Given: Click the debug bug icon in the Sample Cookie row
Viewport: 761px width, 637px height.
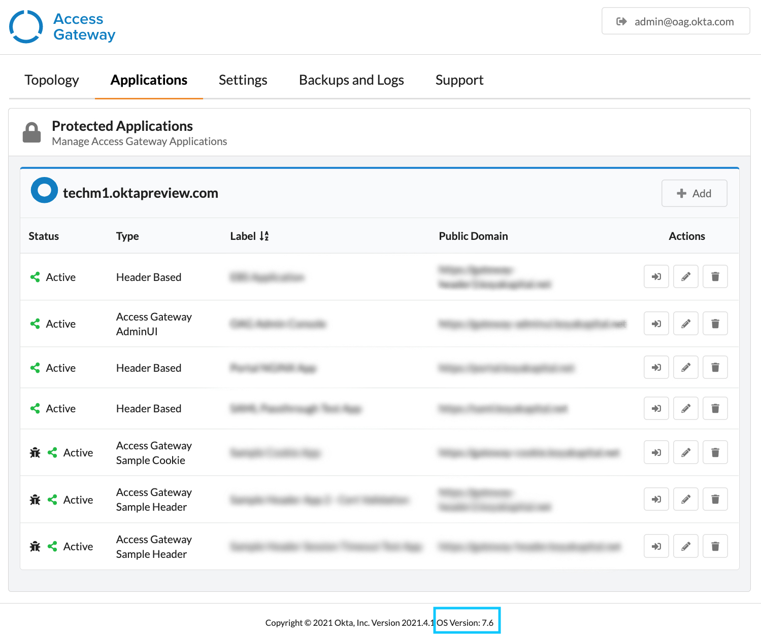Looking at the screenshot, I should click(35, 452).
